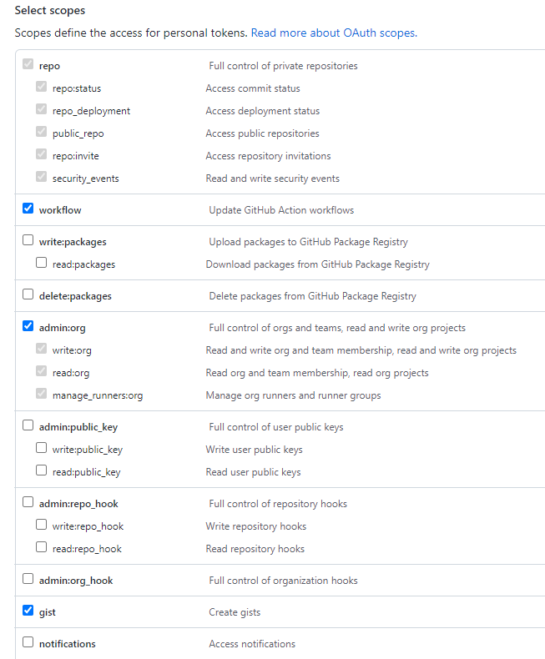Enable the write:packages scope checkbox
The width and height of the screenshot is (545, 659).
(28, 240)
